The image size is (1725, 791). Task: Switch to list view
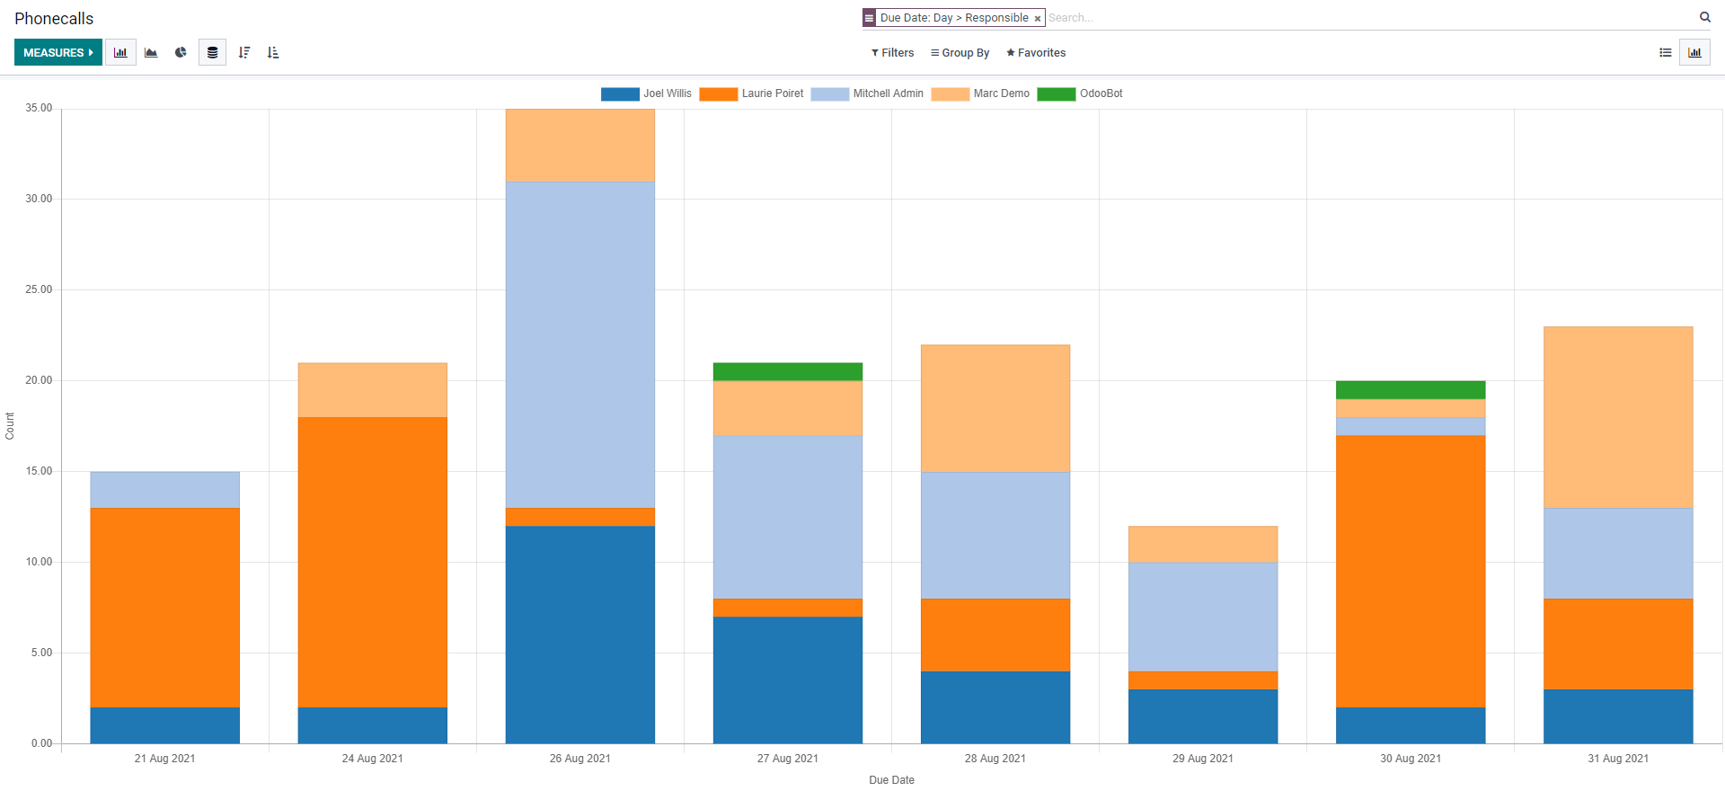1665,53
